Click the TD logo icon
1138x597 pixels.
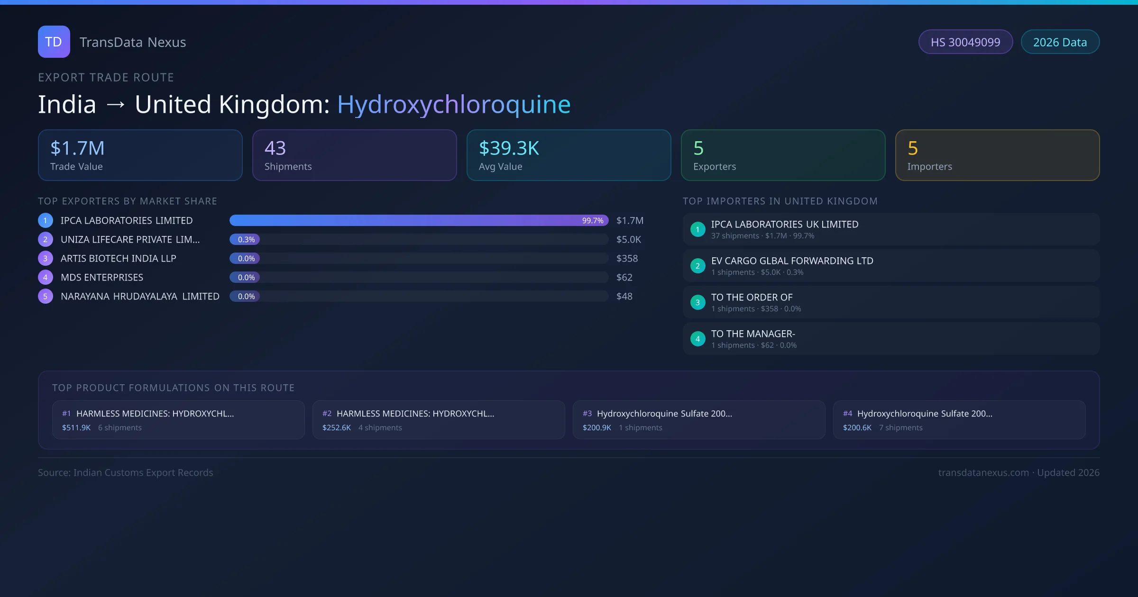pyautogui.click(x=54, y=41)
